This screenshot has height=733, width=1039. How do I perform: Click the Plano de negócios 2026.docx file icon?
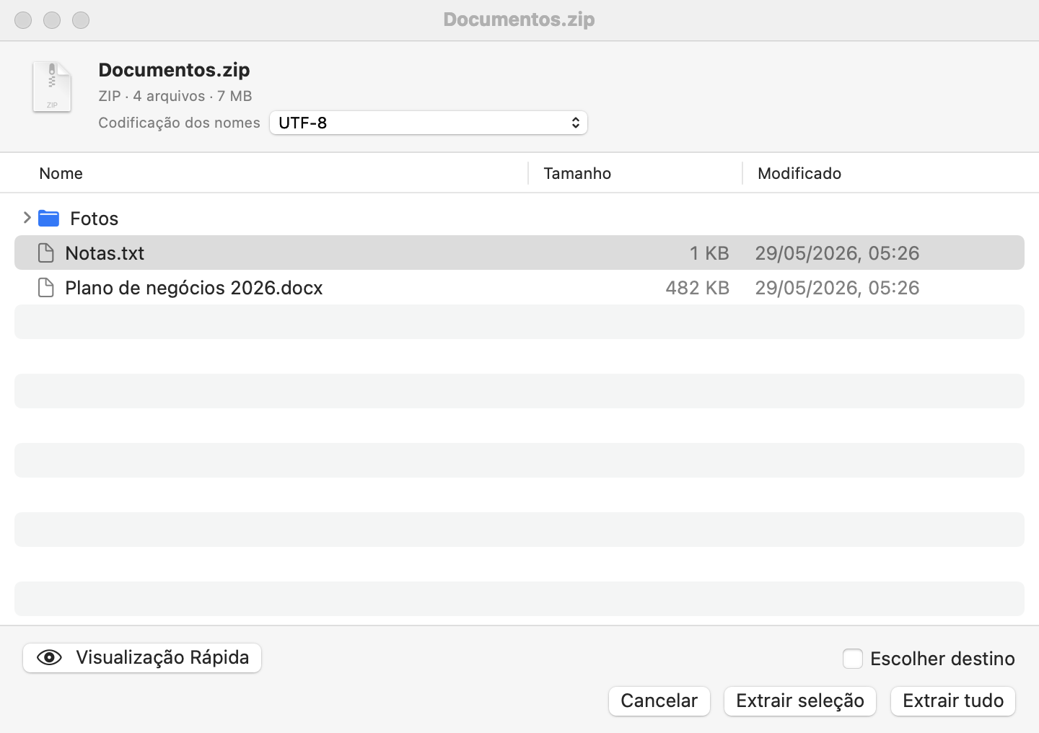pos(46,287)
